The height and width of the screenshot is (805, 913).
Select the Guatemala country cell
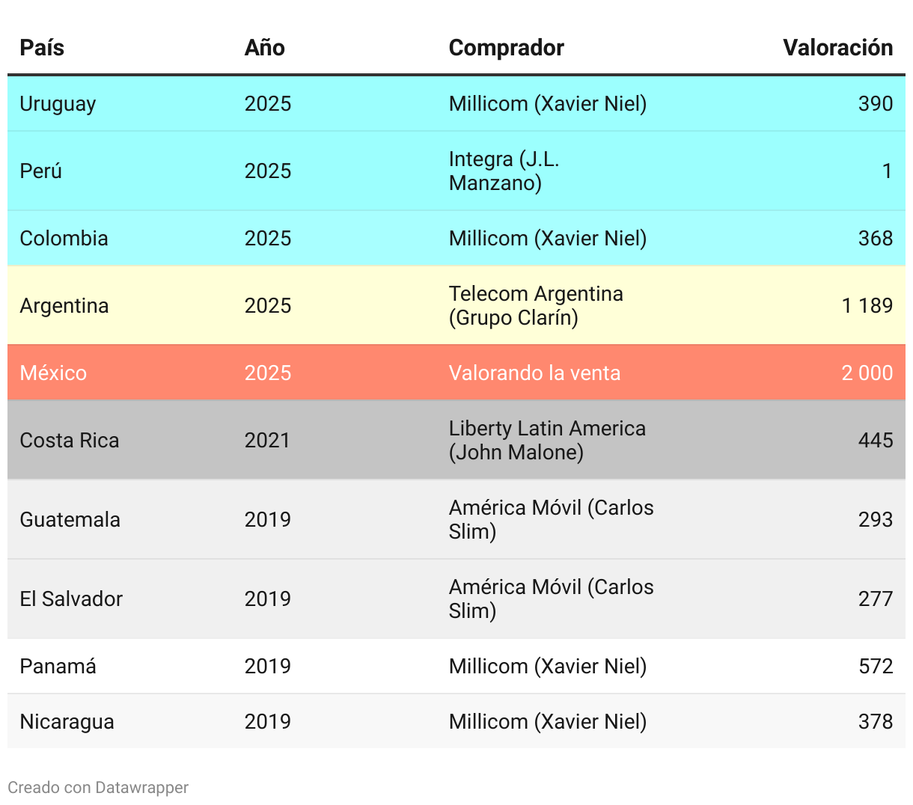70,520
